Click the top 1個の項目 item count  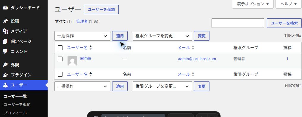293,35
